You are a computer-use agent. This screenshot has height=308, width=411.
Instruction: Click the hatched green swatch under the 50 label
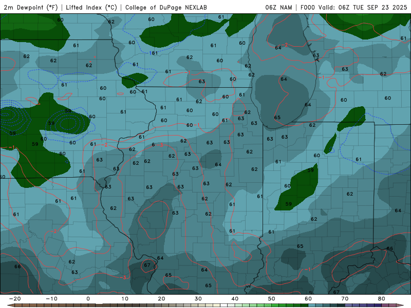pyautogui.click(x=268, y=305)
